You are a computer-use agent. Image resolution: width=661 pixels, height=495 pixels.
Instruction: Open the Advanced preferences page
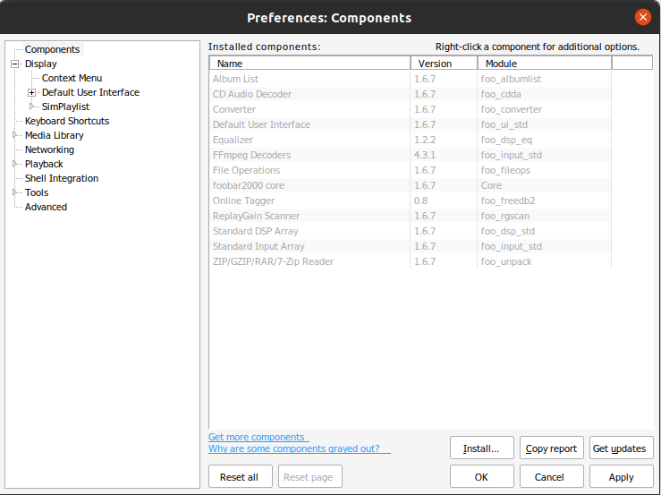coord(46,207)
